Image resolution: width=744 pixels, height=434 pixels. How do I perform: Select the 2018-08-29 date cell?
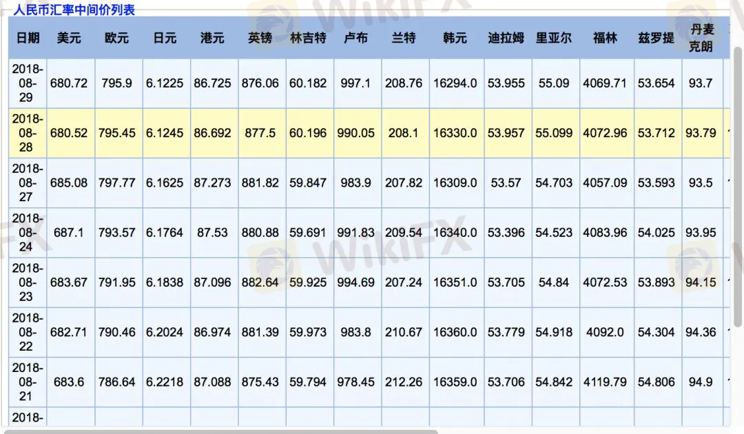(28, 83)
